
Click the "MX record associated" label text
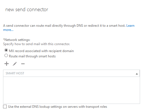41,51
